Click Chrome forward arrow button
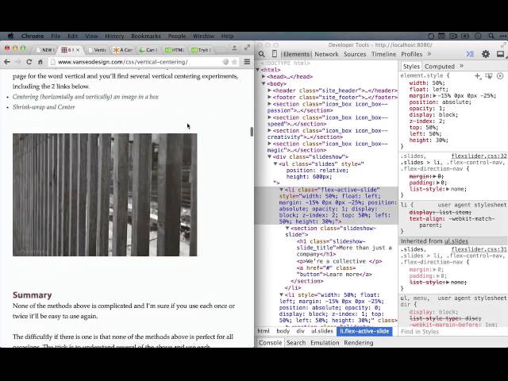 [x=17, y=62]
